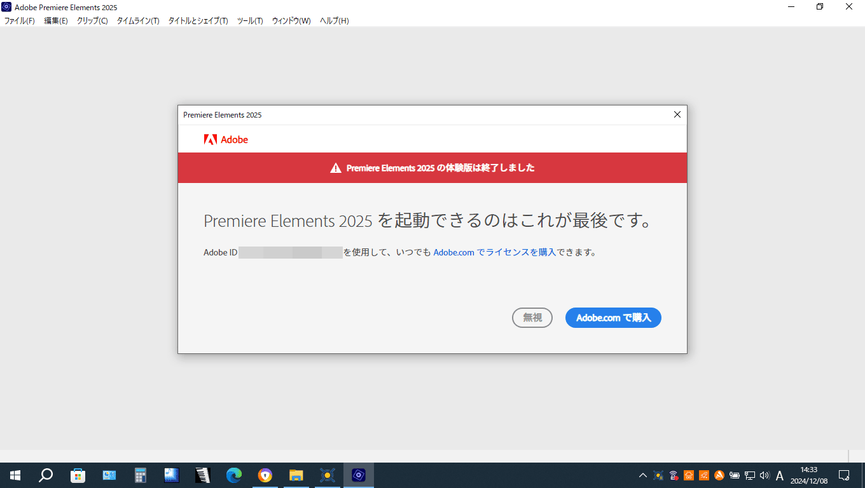Click the Wi-Fi lock tray icon
The height and width of the screenshot is (488, 865).
[674, 475]
